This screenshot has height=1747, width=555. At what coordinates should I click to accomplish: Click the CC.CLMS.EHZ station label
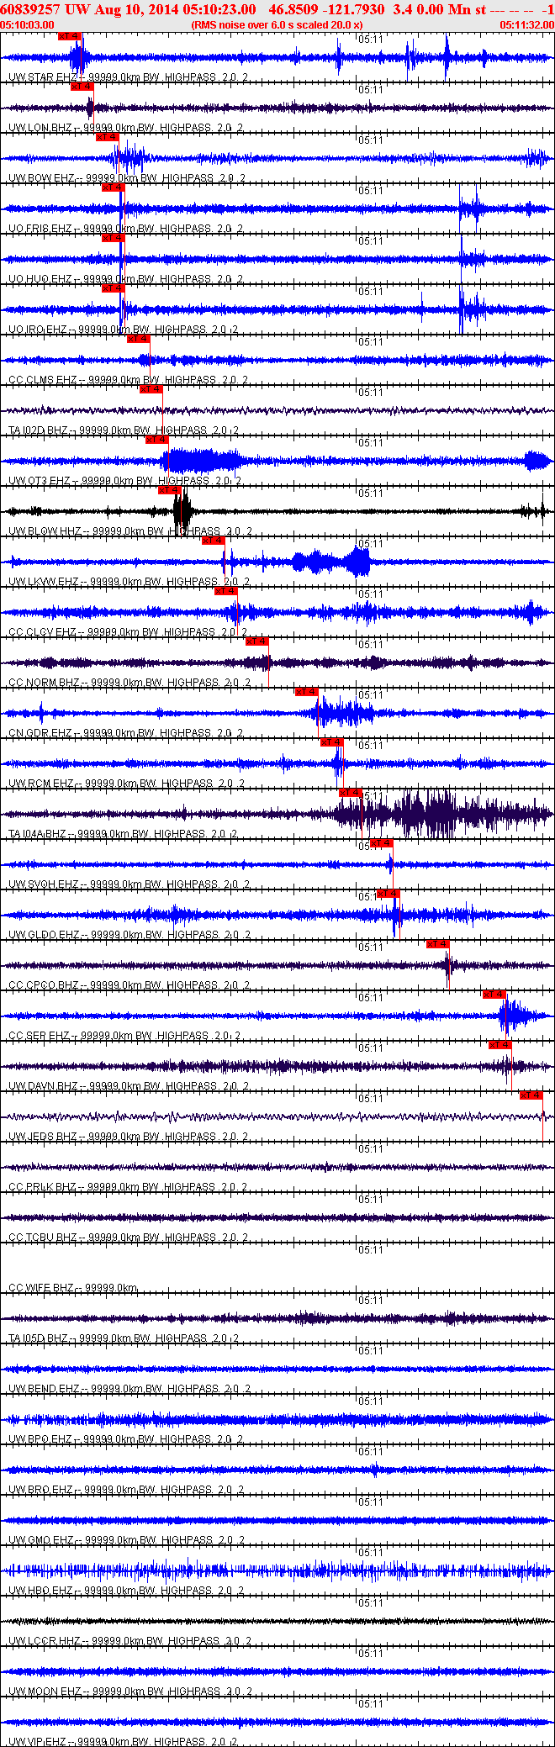tap(44, 380)
